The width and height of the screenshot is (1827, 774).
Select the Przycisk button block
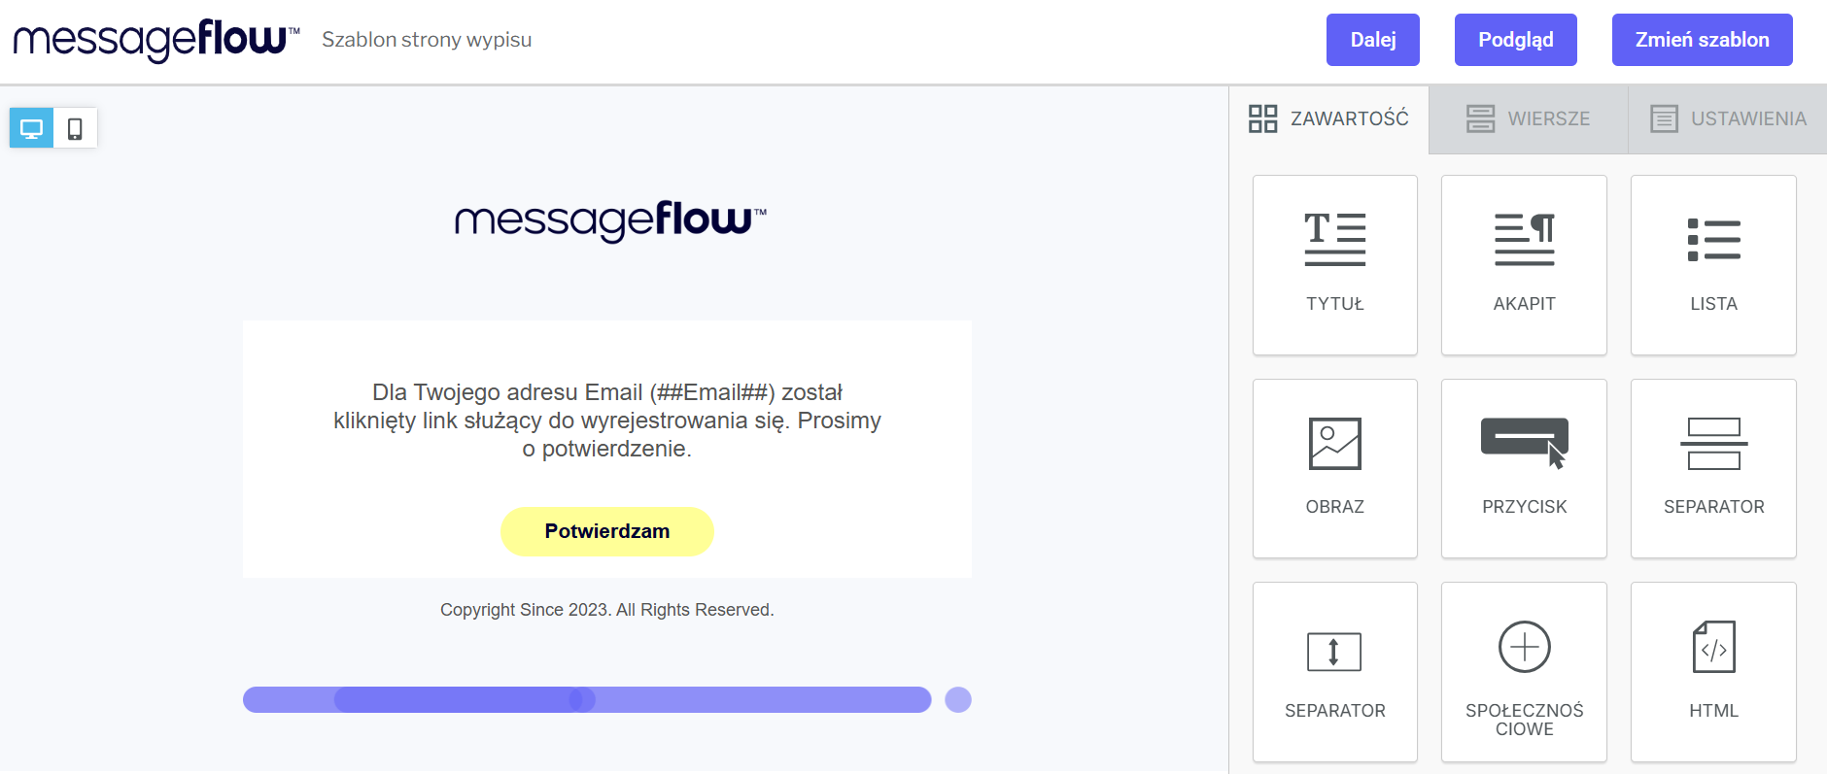click(1523, 467)
